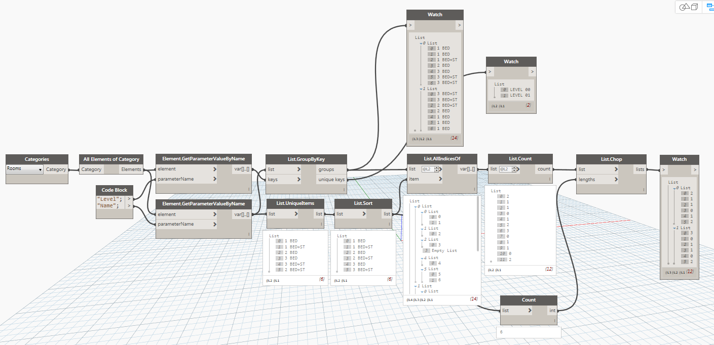This screenshot has width=714, height=345.
Task: Switch to 3D geometry background preview
Action: click(688, 7)
